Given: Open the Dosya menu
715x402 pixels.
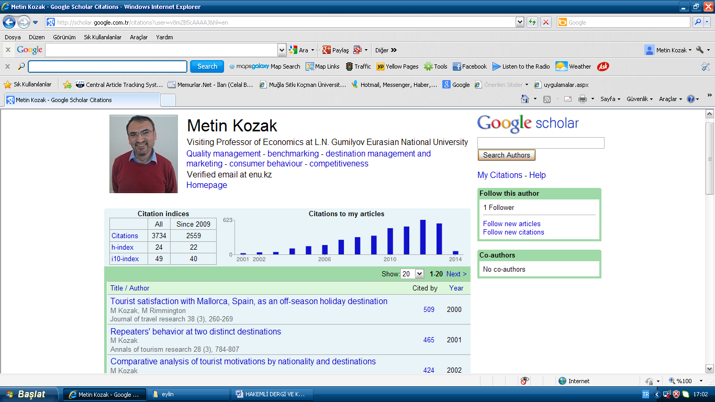Looking at the screenshot, I should (13, 37).
